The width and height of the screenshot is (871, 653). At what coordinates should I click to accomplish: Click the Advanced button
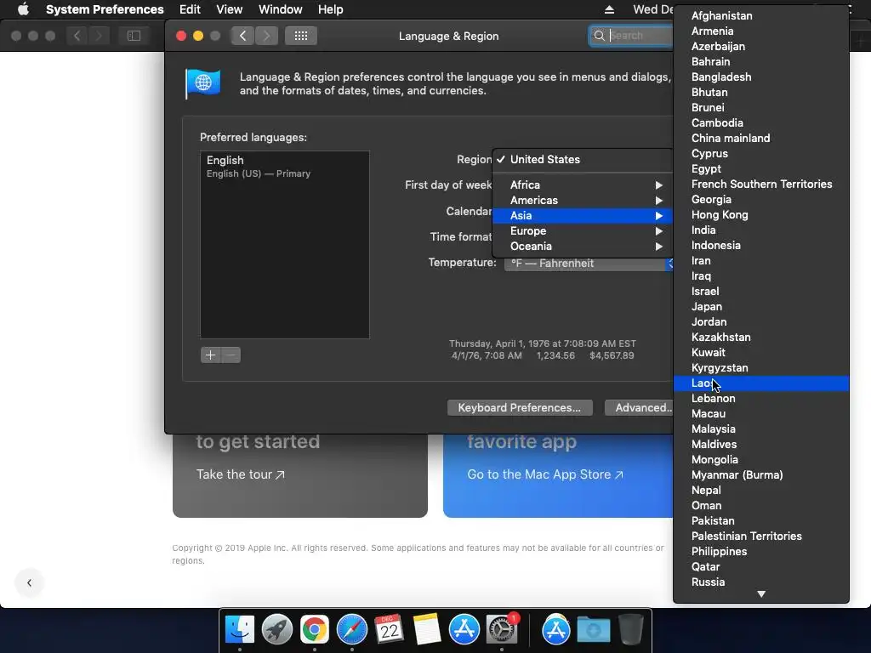pos(640,407)
